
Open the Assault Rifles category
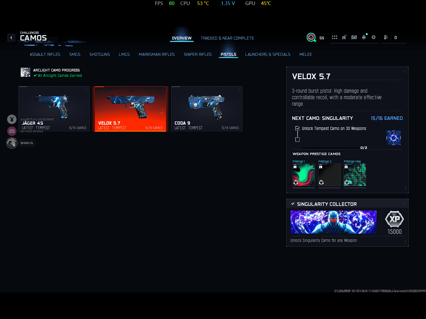point(45,54)
